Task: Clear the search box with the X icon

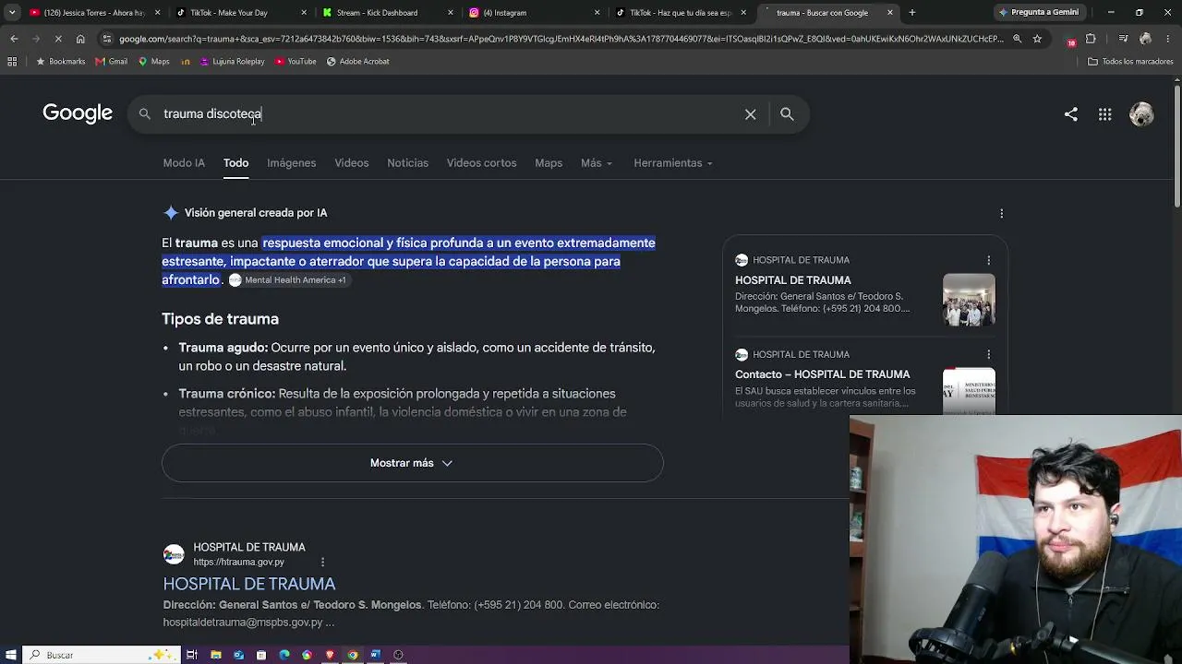Action: tap(750, 114)
